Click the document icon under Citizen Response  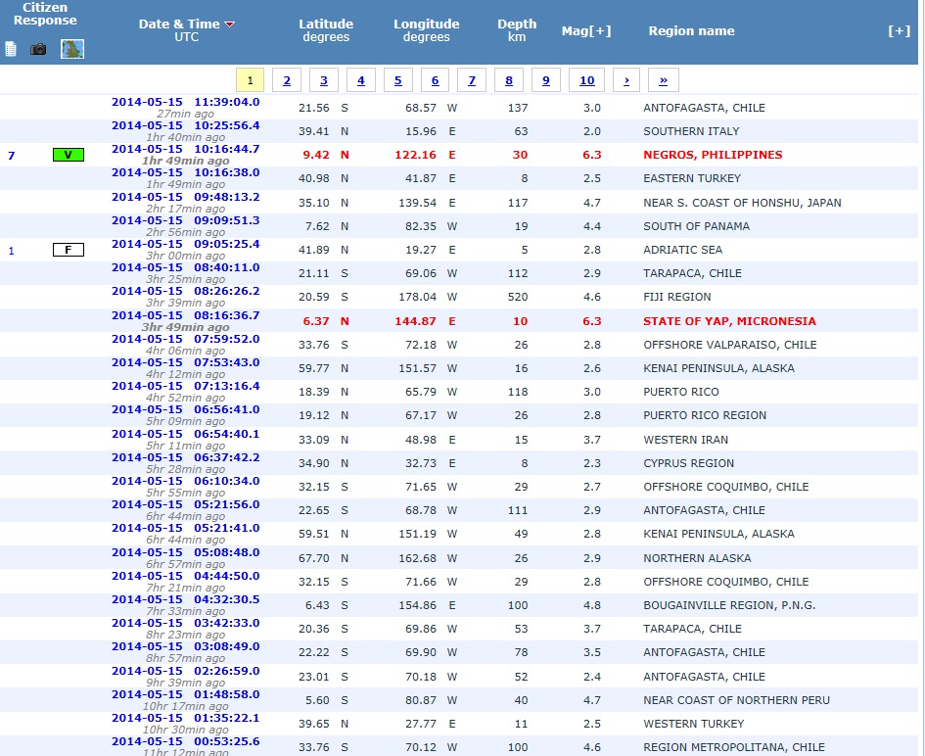[x=11, y=49]
